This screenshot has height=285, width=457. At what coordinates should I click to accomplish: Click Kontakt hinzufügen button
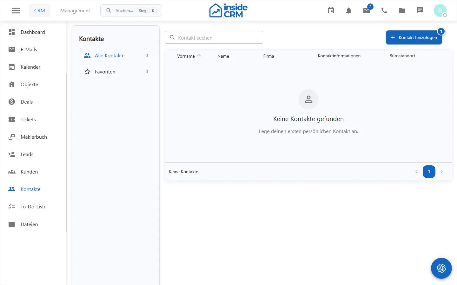click(x=414, y=37)
